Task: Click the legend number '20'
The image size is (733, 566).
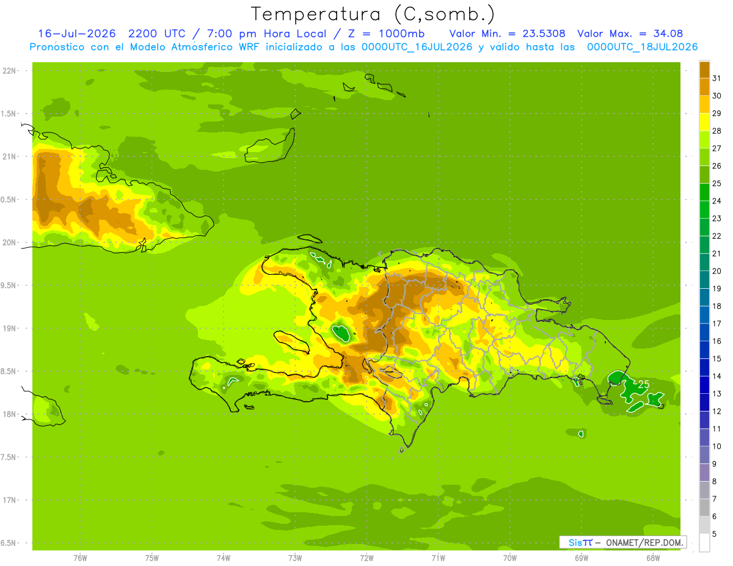Action: [717, 271]
